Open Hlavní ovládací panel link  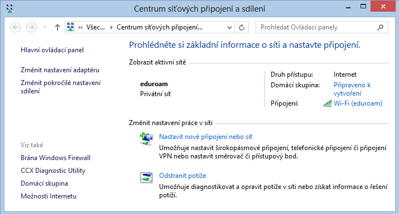tap(52, 50)
